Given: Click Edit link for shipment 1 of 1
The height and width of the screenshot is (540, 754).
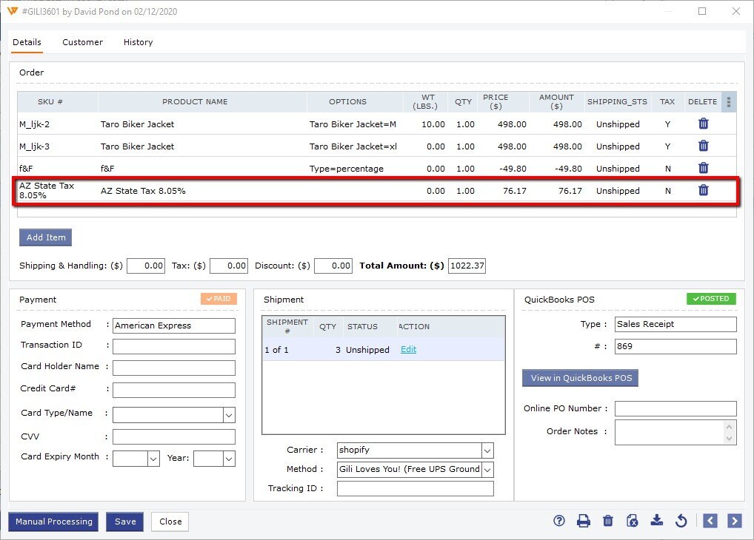Looking at the screenshot, I should point(408,350).
